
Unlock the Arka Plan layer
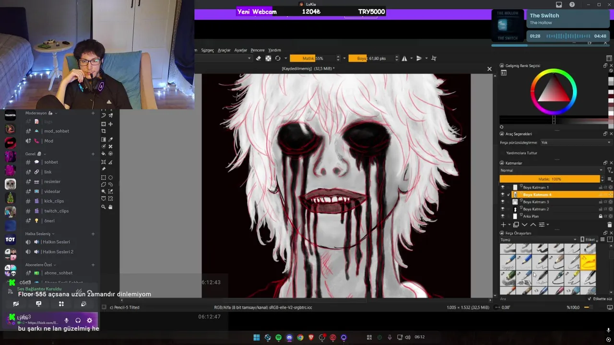tap(601, 216)
